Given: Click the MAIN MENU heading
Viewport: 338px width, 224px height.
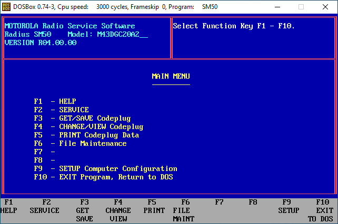Looking at the screenshot, I should coord(171,76).
